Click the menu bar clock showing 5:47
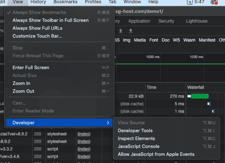225x163 pixels. tap(199, 2)
